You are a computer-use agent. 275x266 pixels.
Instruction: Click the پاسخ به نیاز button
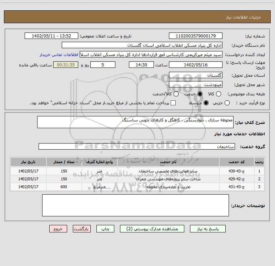coord(207,229)
